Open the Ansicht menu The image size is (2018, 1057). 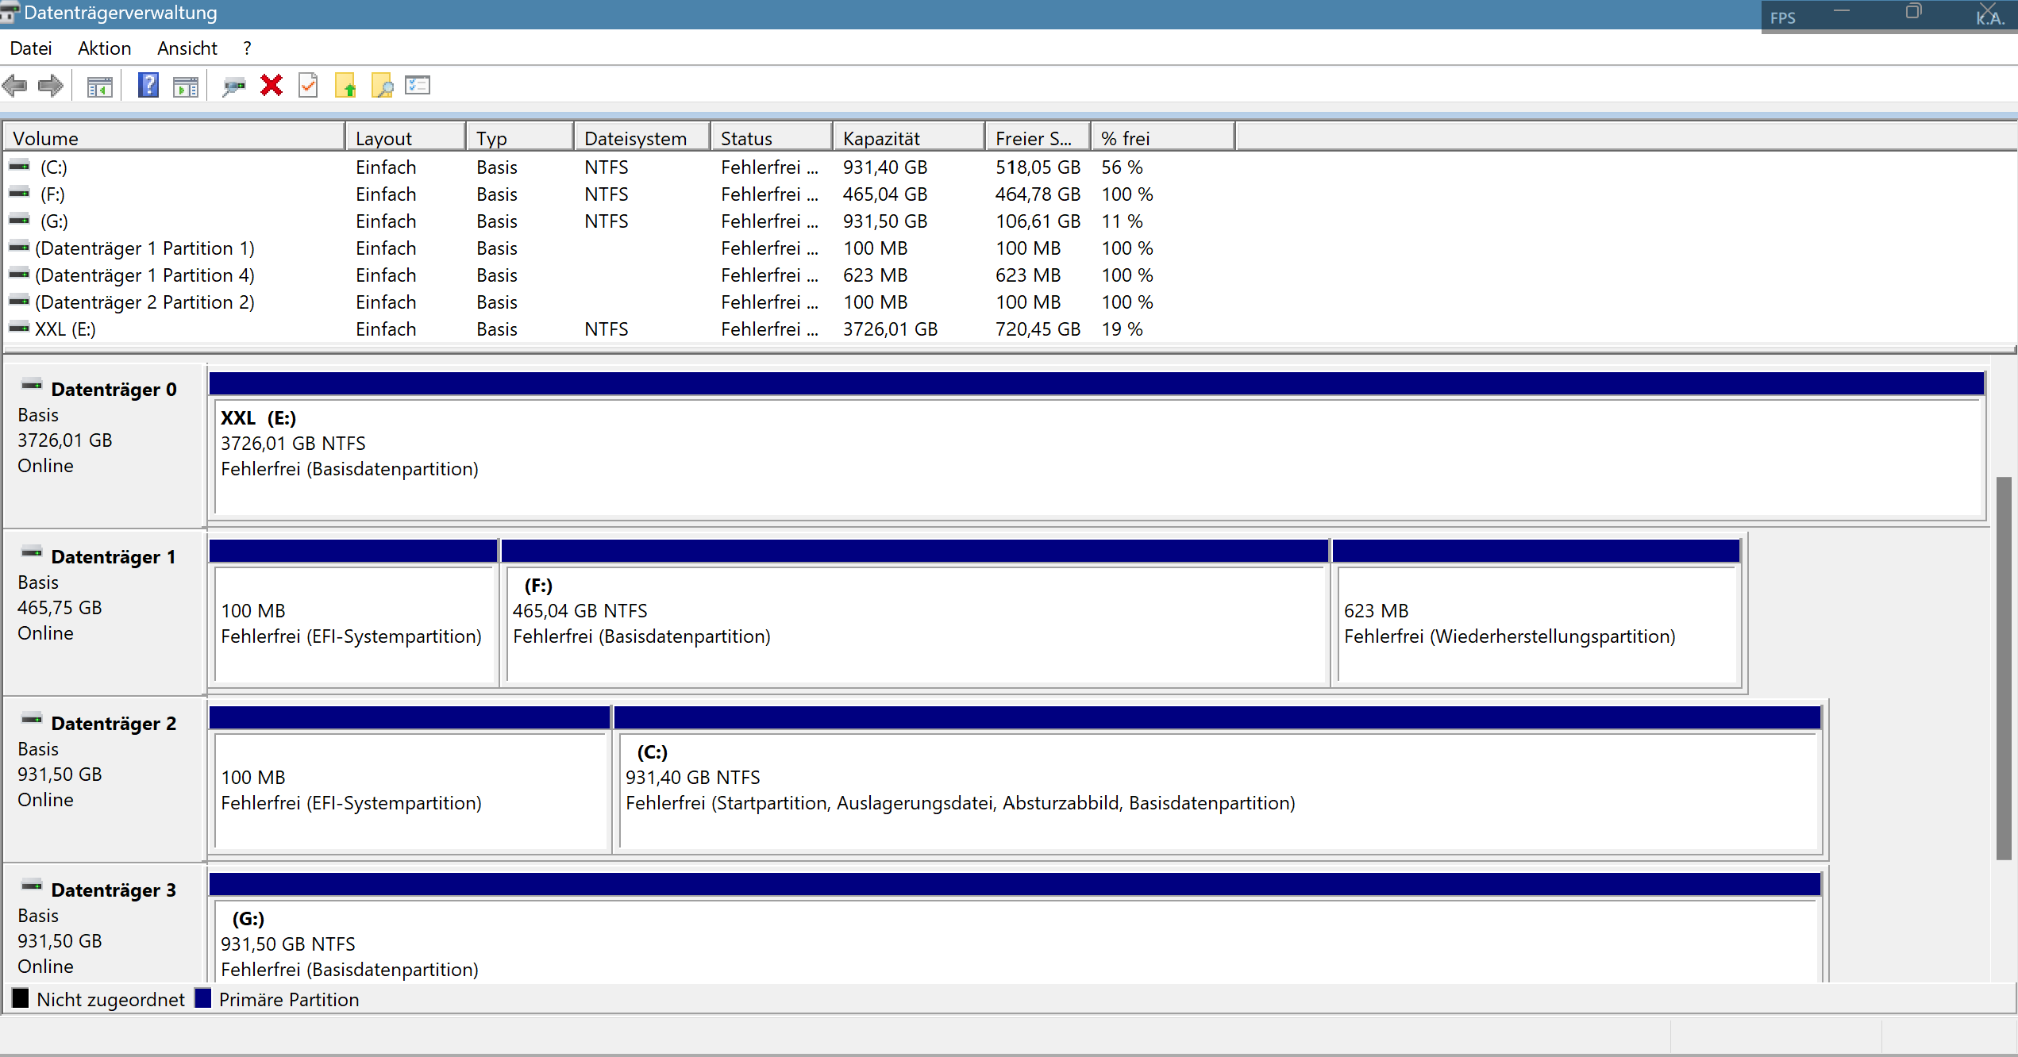pos(187,48)
